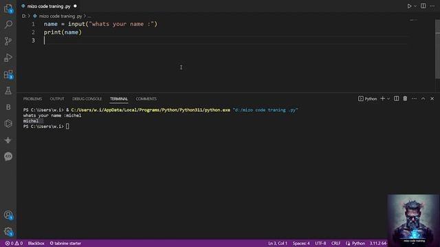The width and height of the screenshot is (440, 247).
Task: Maximize the panel with chevron up
Action: click(423, 99)
